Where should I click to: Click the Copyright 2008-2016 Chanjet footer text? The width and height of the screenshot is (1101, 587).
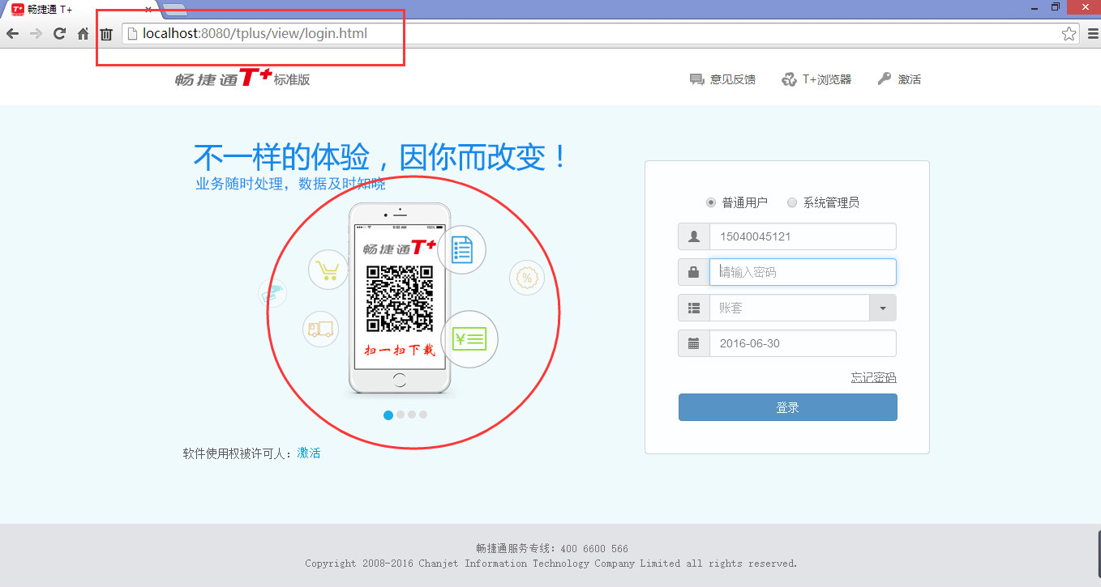click(x=551, y=564)
